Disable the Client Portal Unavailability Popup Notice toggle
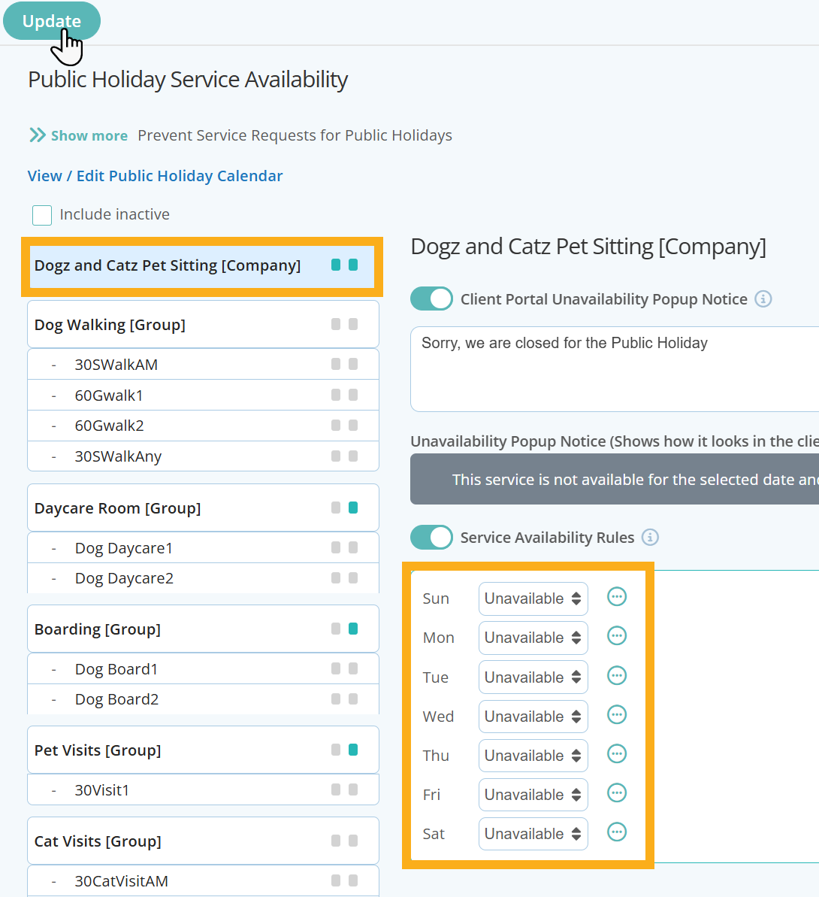Screen dimensions: 819x897 tap(431, 298)
